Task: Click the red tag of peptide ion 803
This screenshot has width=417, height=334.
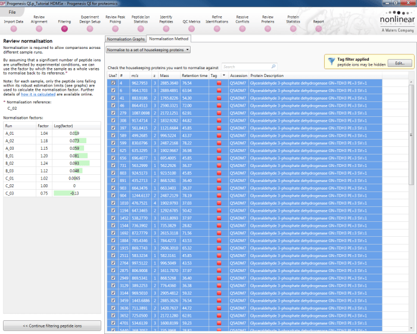Action: point(219,173)
